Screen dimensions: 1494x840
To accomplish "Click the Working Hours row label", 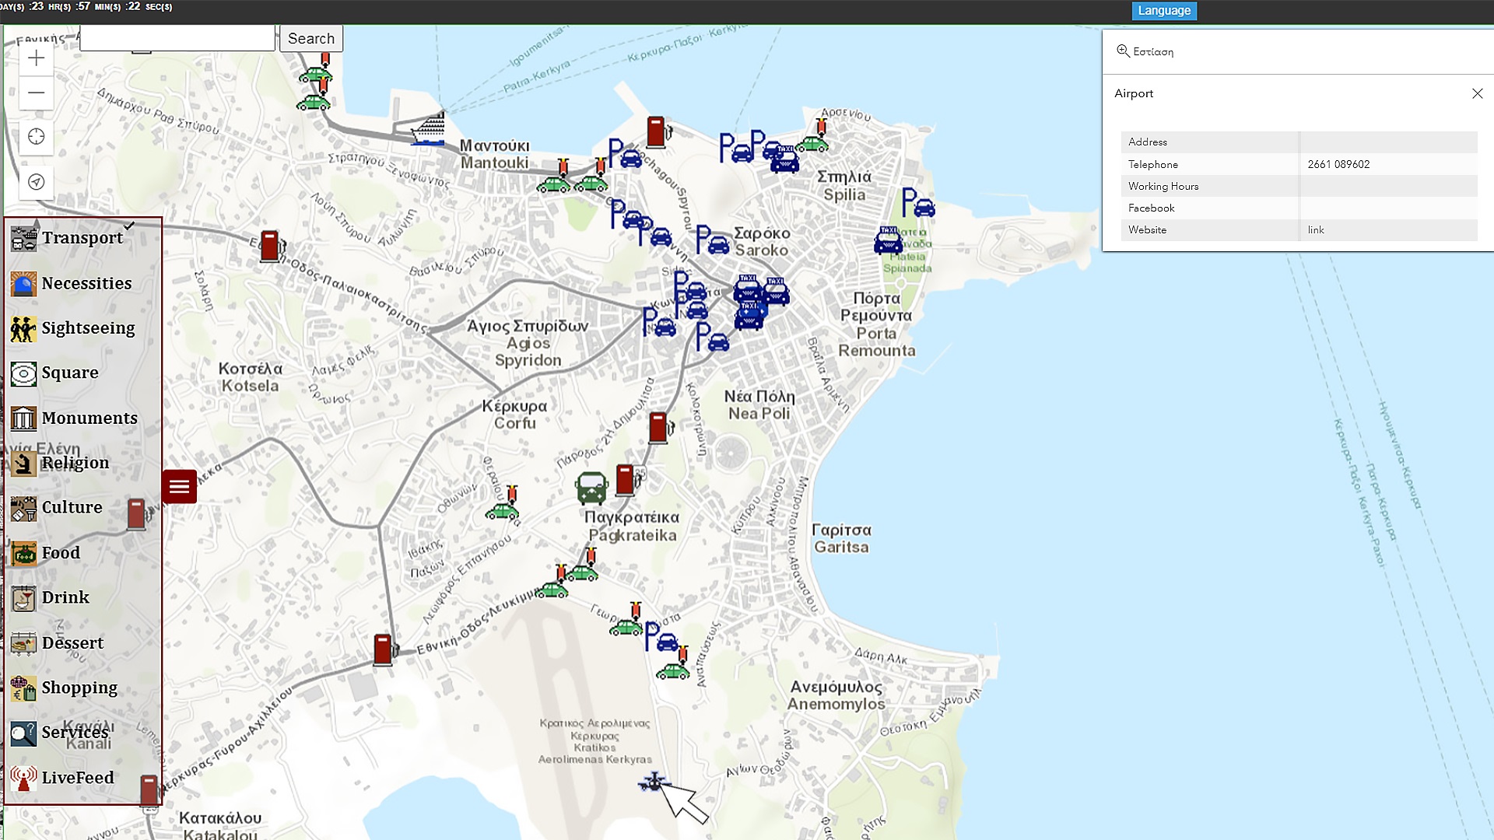I will (1163, 187).
